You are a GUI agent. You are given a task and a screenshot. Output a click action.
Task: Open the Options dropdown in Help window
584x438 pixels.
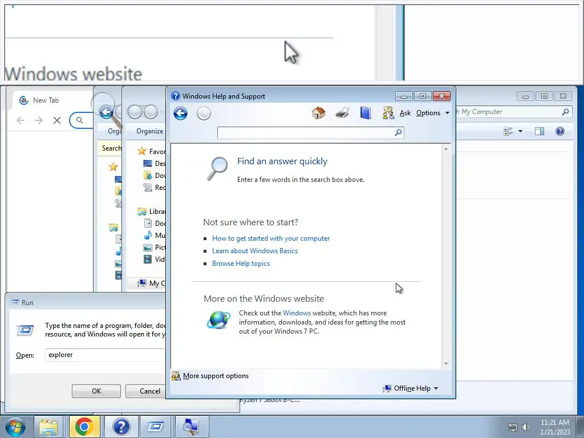pyautogui.click(x=433, y=113)
